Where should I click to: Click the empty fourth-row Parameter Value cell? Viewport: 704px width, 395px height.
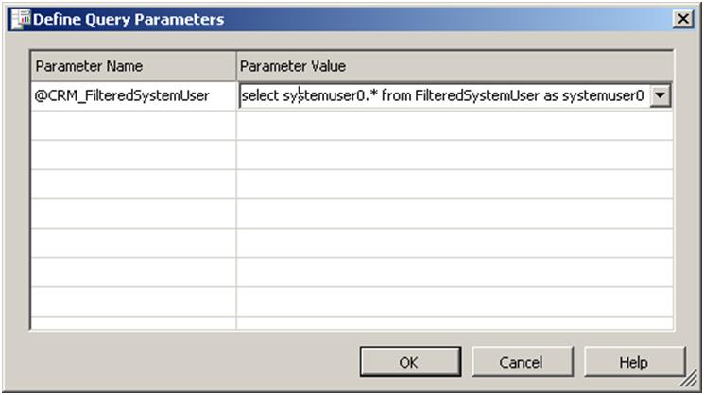pyautogui.click(x=455, y=184)
